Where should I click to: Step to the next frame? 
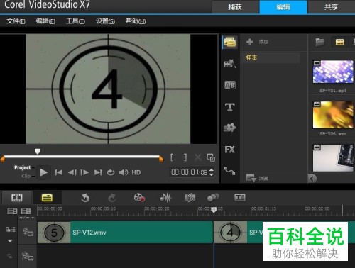[84, 172]
